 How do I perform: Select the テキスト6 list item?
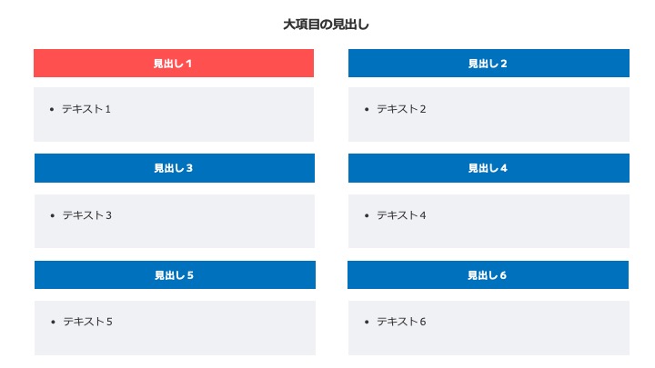click(401, 322)
